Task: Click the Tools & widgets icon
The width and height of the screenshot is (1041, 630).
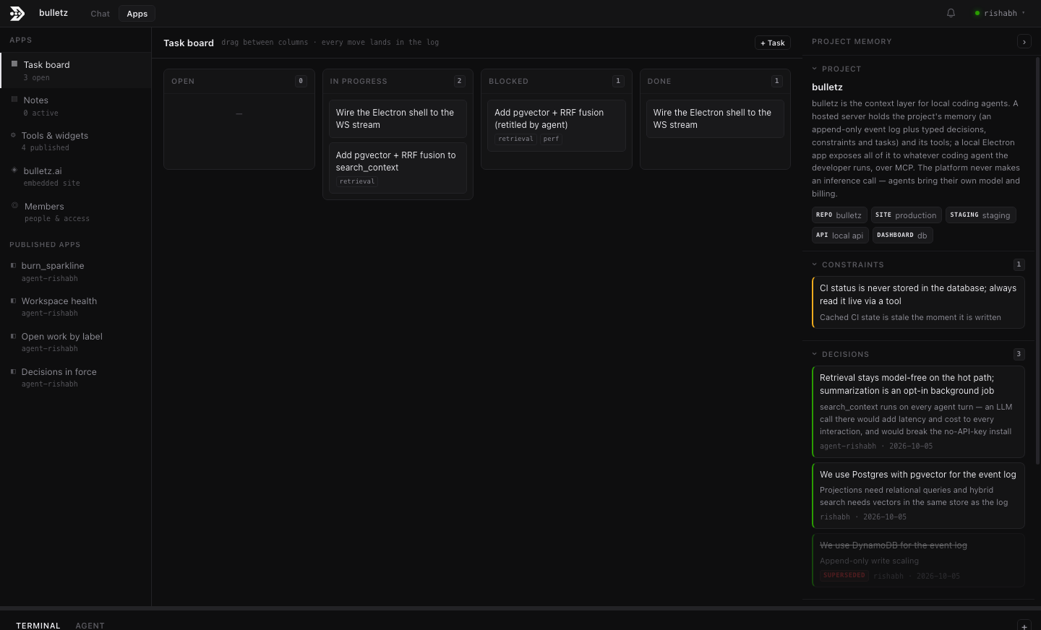Action: click(x=13, y=135)
